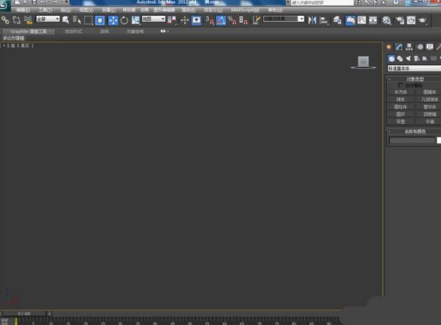This screenshot has height=325, width=441.
Task: Click the GeoSphere primitive button
Action: (x=428, y=99)
